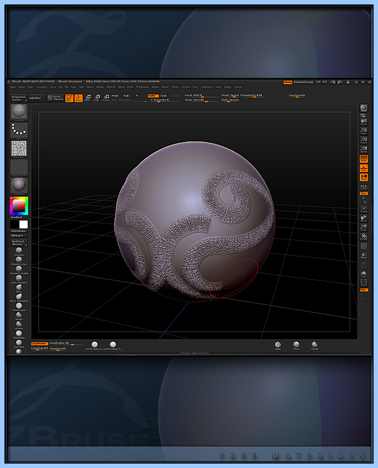Click the AAHalf icon

point(364,149)
